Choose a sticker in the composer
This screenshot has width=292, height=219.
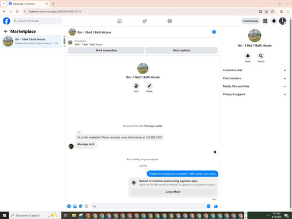[81, 206]
